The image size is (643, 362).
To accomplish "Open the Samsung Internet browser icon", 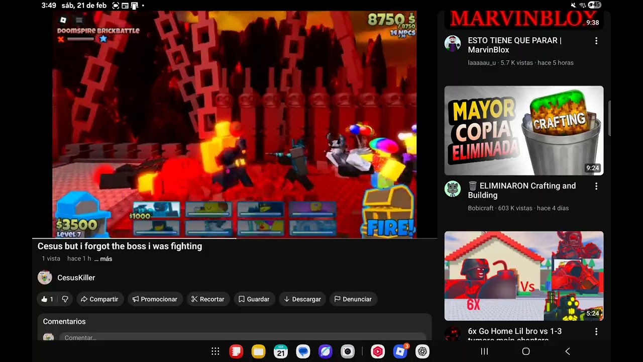I will pos(325,351).
